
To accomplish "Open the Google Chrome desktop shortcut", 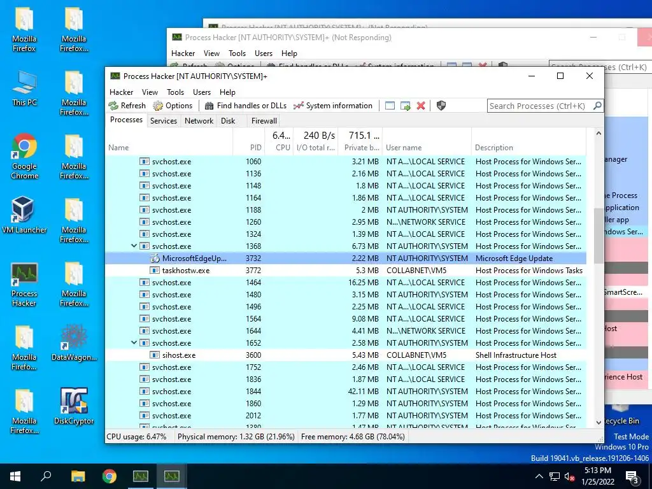I will 24,157.
